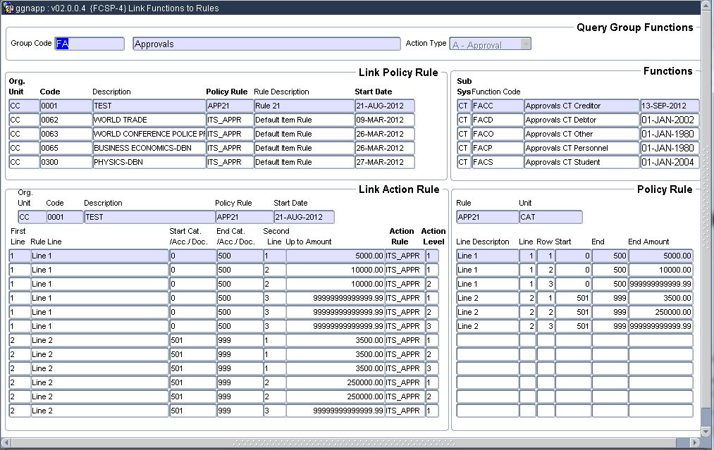Click the Unit field containing CAT
The height and width of the screenshot is (450, 714).
pos(550,217)
